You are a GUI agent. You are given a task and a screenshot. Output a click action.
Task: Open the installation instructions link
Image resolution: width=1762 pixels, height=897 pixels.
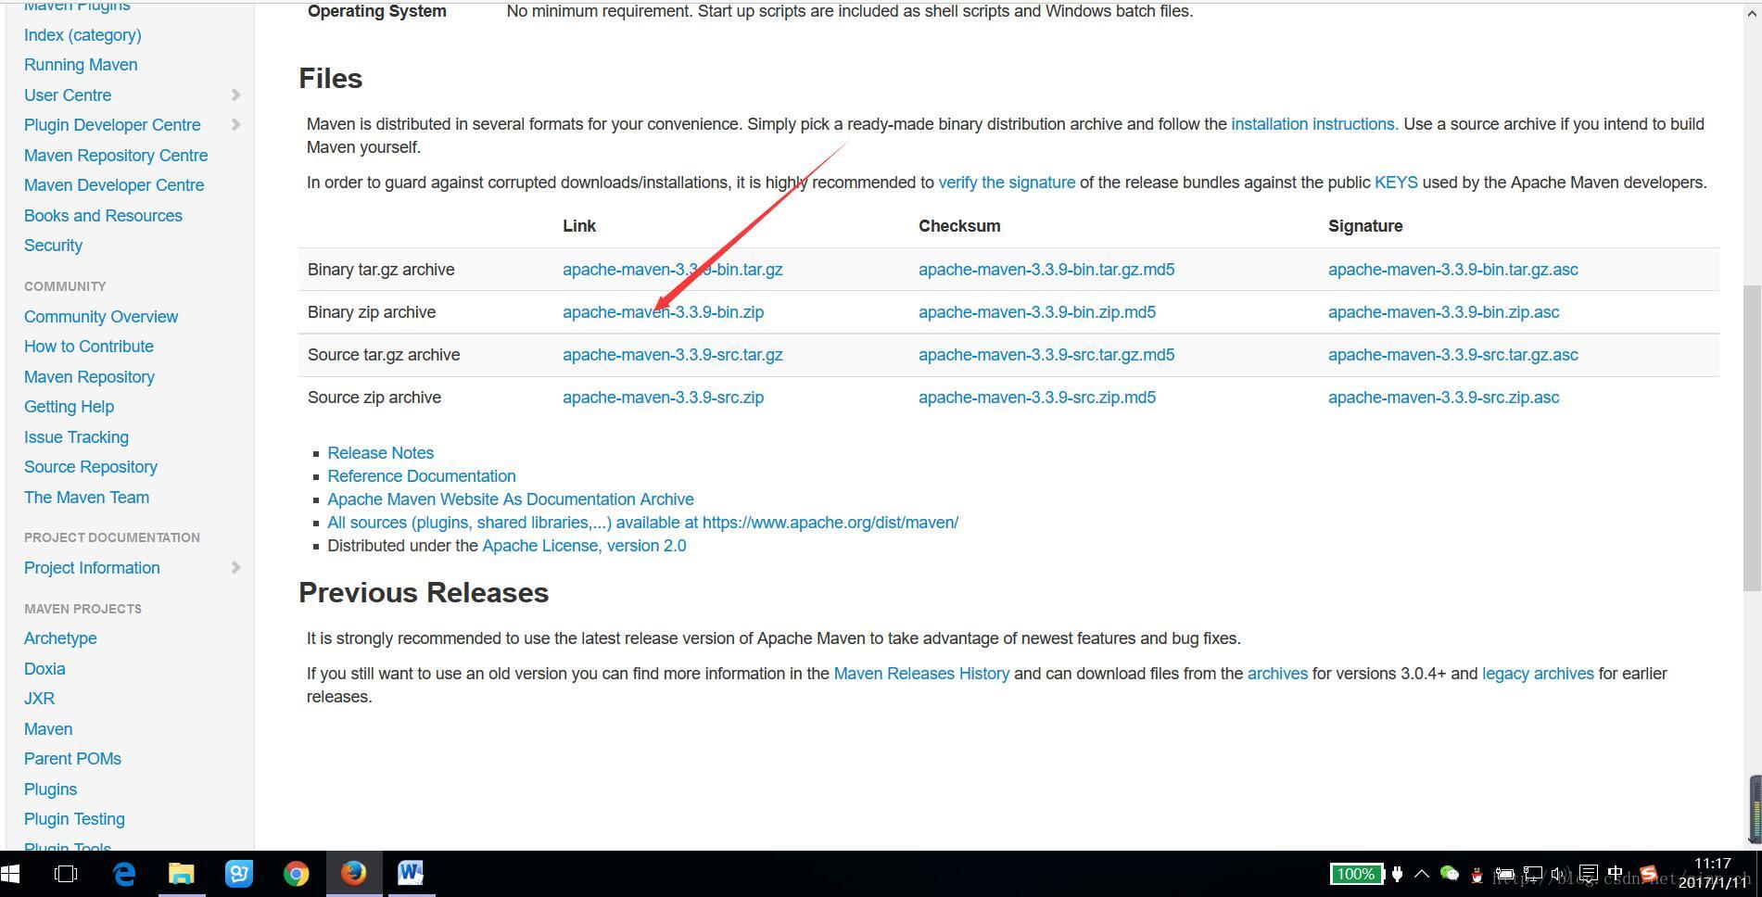pyautogui.click(x=1314, y=124)
